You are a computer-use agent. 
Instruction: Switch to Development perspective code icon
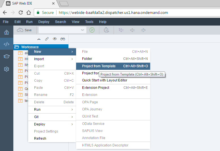[7, 44]
